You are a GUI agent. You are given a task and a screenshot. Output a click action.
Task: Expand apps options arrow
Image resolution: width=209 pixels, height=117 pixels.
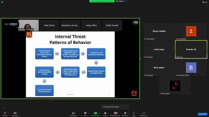tap(137, 113)
